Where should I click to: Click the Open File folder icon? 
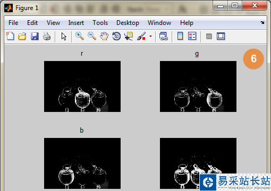coord(22,36)
